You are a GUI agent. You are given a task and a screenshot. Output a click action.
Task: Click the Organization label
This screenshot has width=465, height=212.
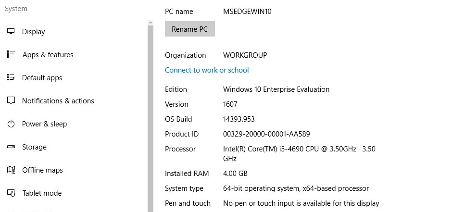pyautogui.click(x=185, y=55)
